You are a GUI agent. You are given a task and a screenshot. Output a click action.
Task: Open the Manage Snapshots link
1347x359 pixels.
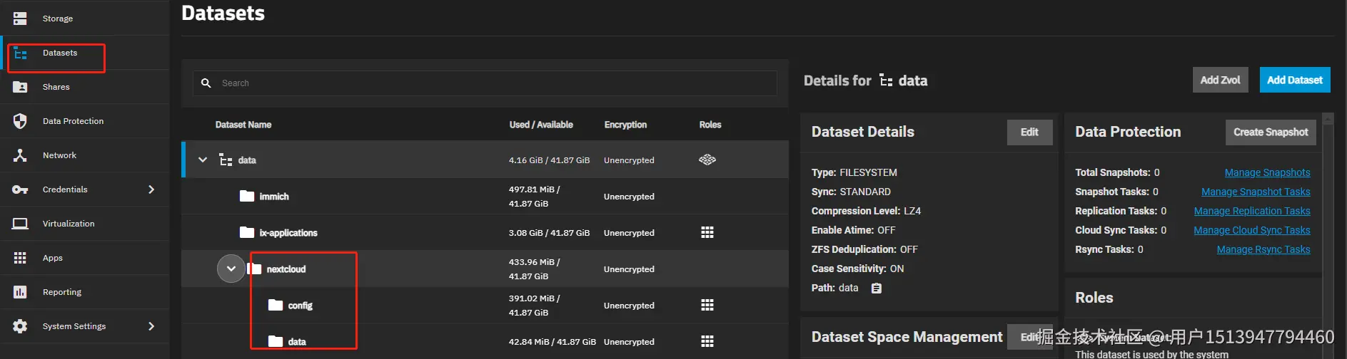click(1267, 172)
